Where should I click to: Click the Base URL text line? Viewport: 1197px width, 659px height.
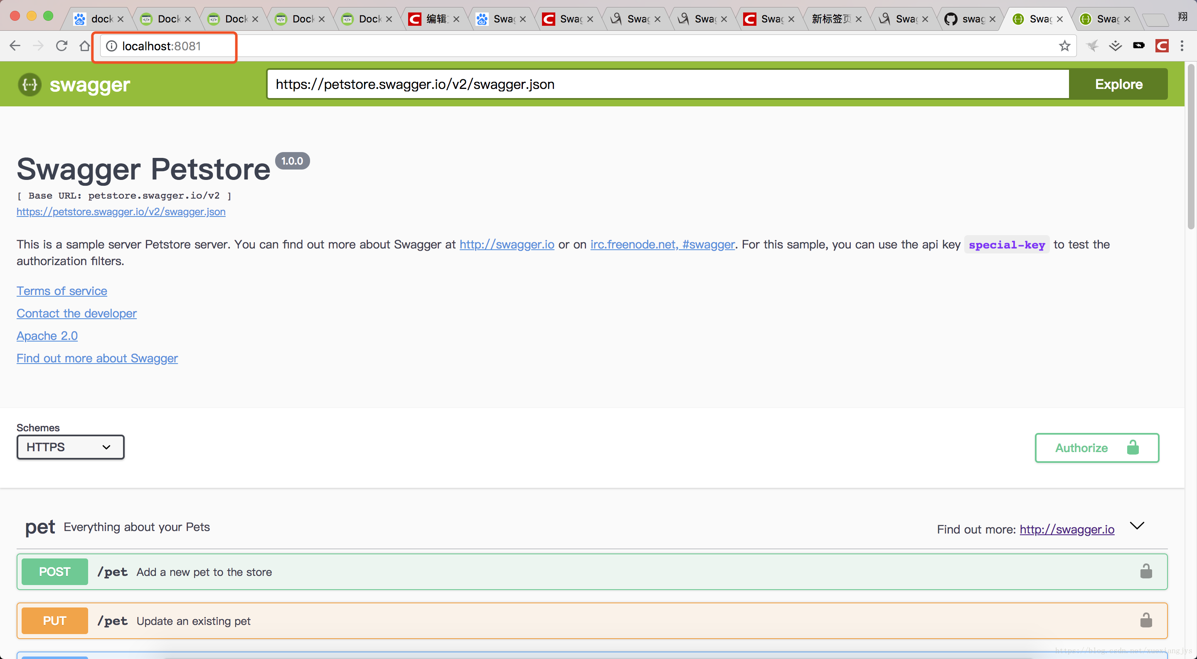click(124, 196)
